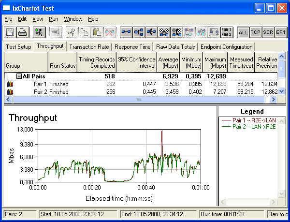This screenshot has height=222, width=290.
Task: Select the Pair 1 row
Action: tap(141, 84)
